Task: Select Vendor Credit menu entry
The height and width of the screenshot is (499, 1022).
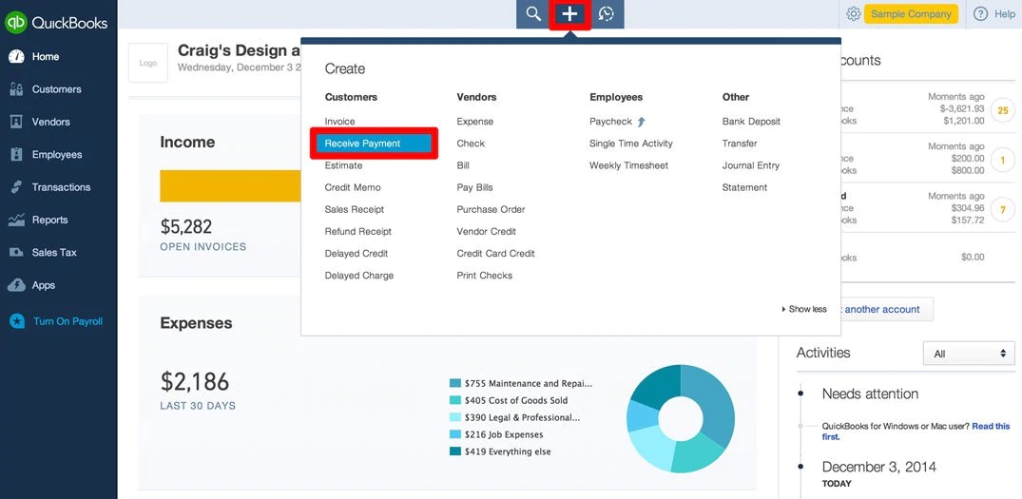Action: (486, 231)
